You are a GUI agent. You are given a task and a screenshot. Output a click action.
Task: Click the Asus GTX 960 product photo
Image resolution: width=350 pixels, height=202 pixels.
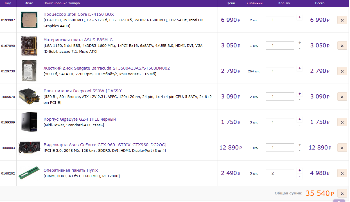pyautogui.click(x=29, y=148)
